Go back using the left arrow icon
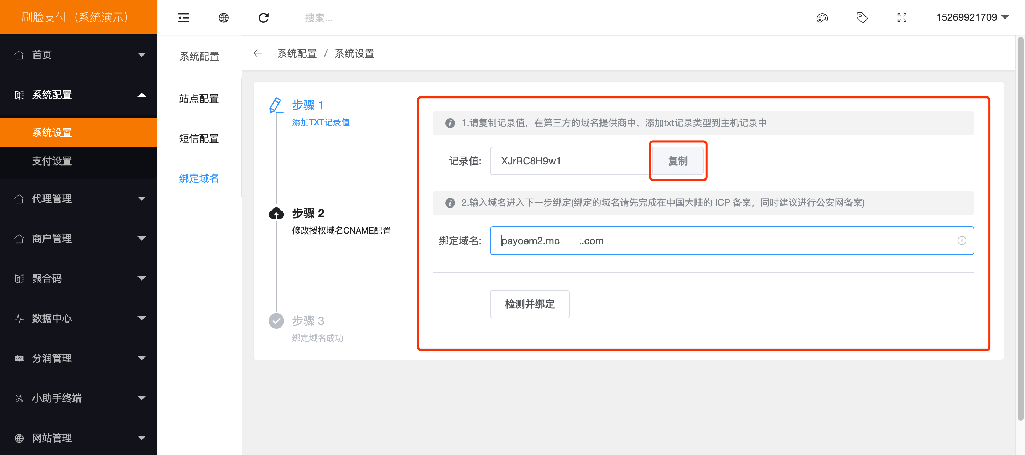Screen dimensions: 1025x455 pos(257,53)
